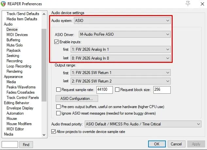Click the Cancel button

click(x=176, y=144)
